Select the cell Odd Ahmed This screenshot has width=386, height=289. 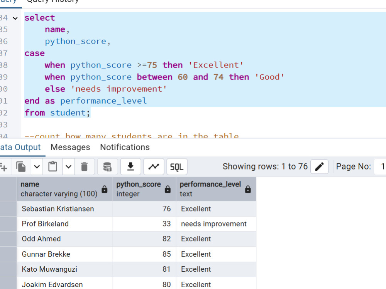coord(65,239)
